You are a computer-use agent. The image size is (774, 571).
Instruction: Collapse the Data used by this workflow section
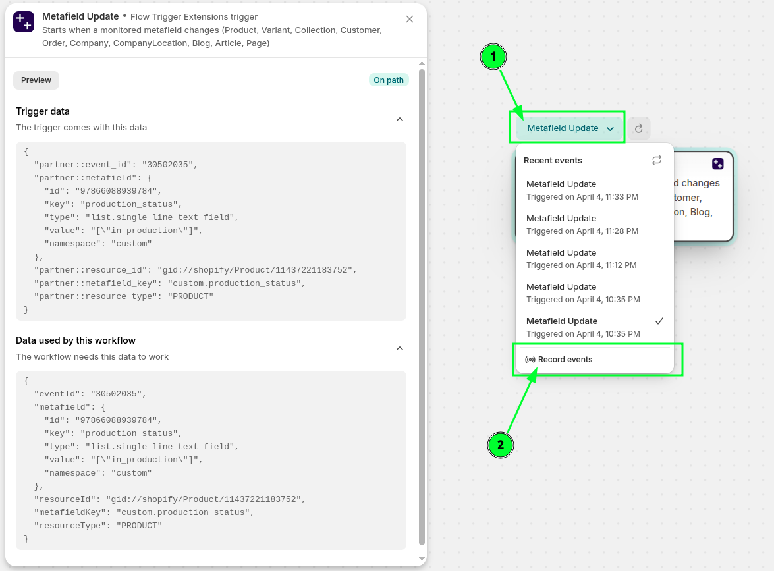[x=399, y=348]
